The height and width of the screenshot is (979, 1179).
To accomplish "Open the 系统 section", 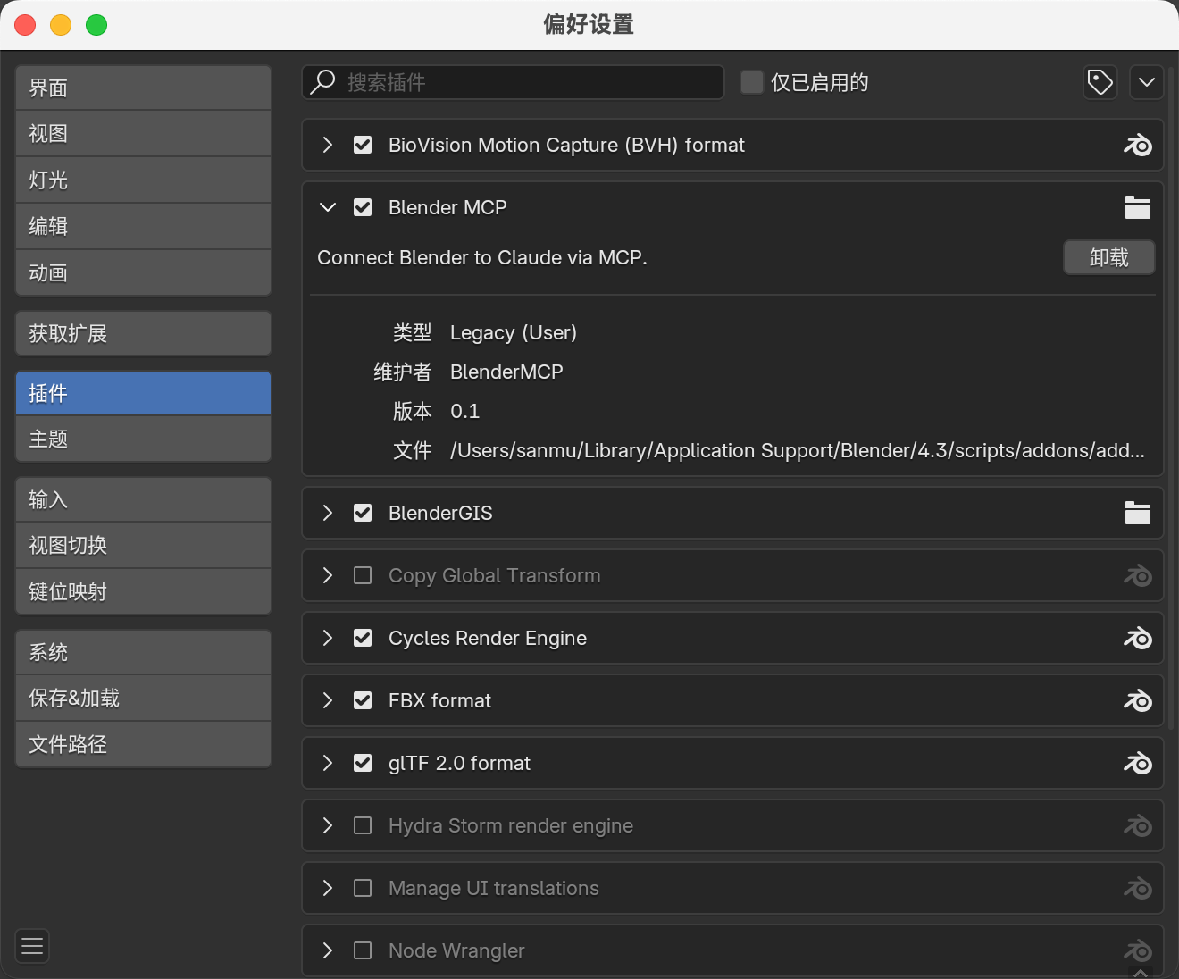I will [x=143, y=652].
